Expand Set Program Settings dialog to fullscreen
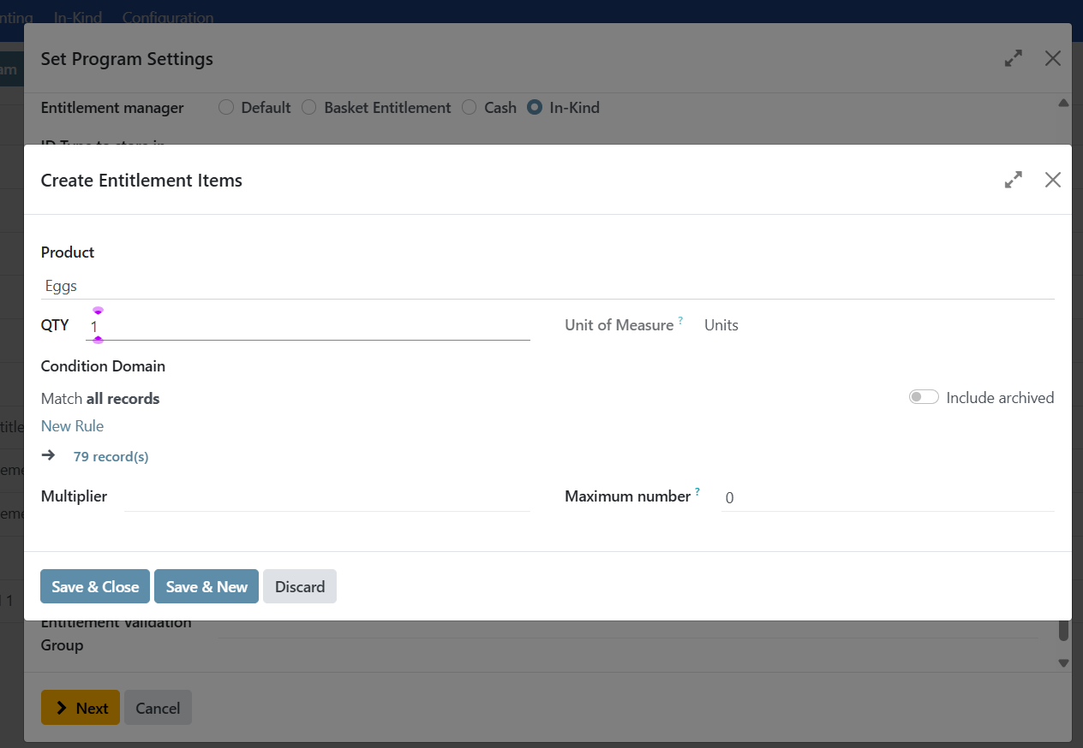The image size is (1083, 748). 1014,58
